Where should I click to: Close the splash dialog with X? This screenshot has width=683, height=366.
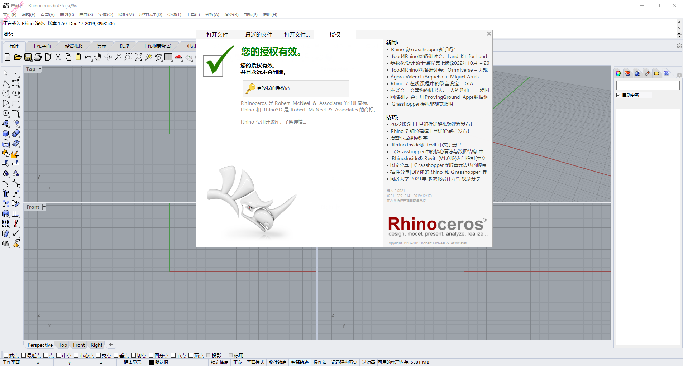click(489, 34)
